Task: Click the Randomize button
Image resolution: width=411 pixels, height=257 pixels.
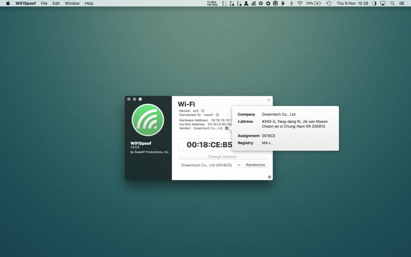Action: point(255,164)
